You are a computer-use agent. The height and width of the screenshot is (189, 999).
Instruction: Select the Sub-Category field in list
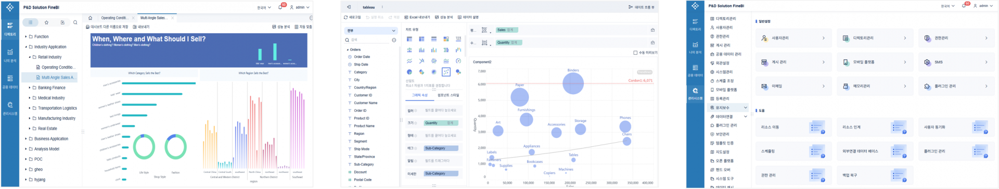coord(364,164)
